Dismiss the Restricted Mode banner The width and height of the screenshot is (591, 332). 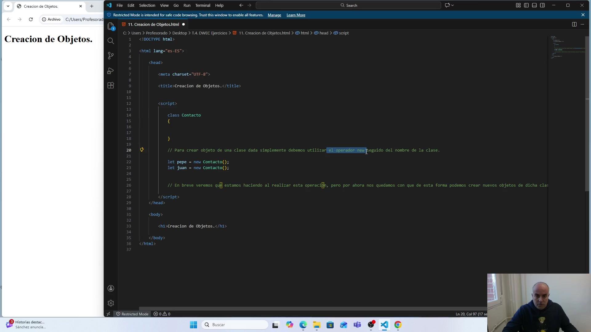(x=583, y=15)
